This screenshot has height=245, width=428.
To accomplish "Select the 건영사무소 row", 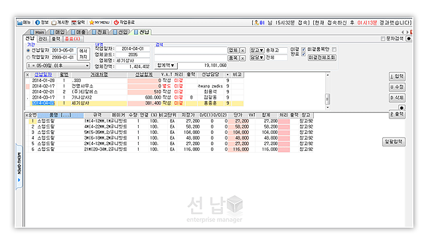I will [x=135, y=86].
